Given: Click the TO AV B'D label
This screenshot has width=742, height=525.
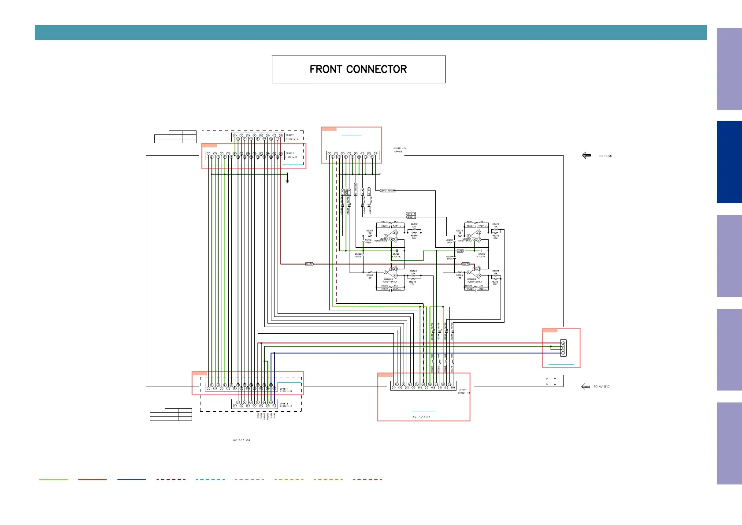Looking at the screenshot, I should tap(601, 387).
